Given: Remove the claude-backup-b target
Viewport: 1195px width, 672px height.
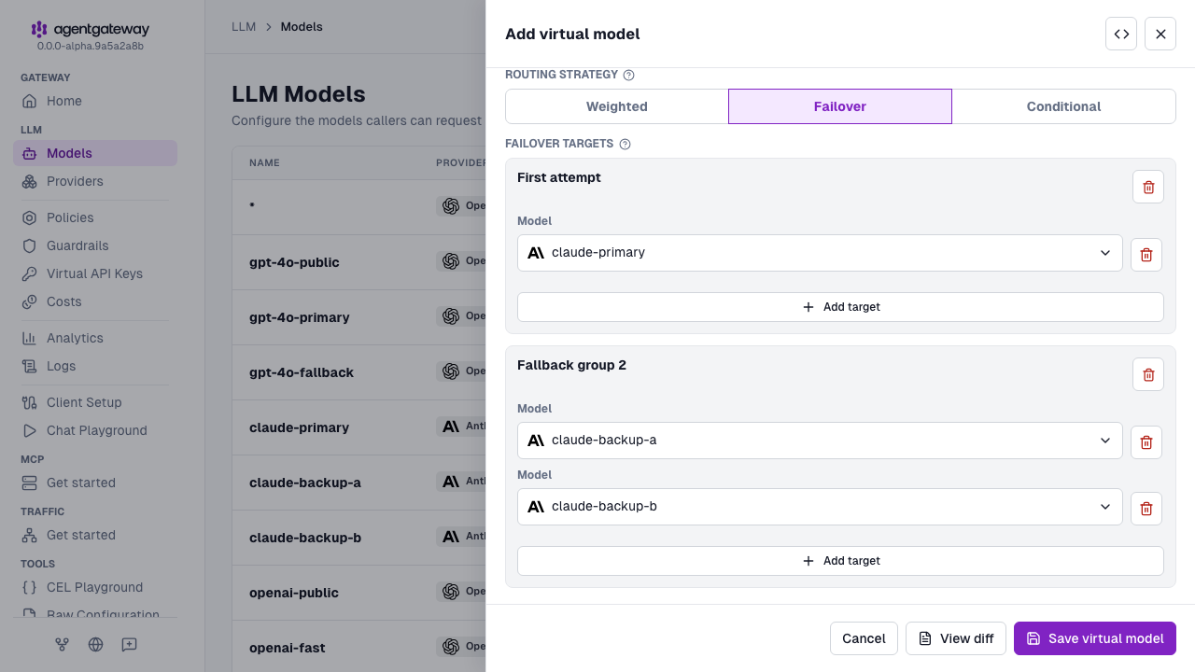Looking at the screenshot, I should 1146,509.
